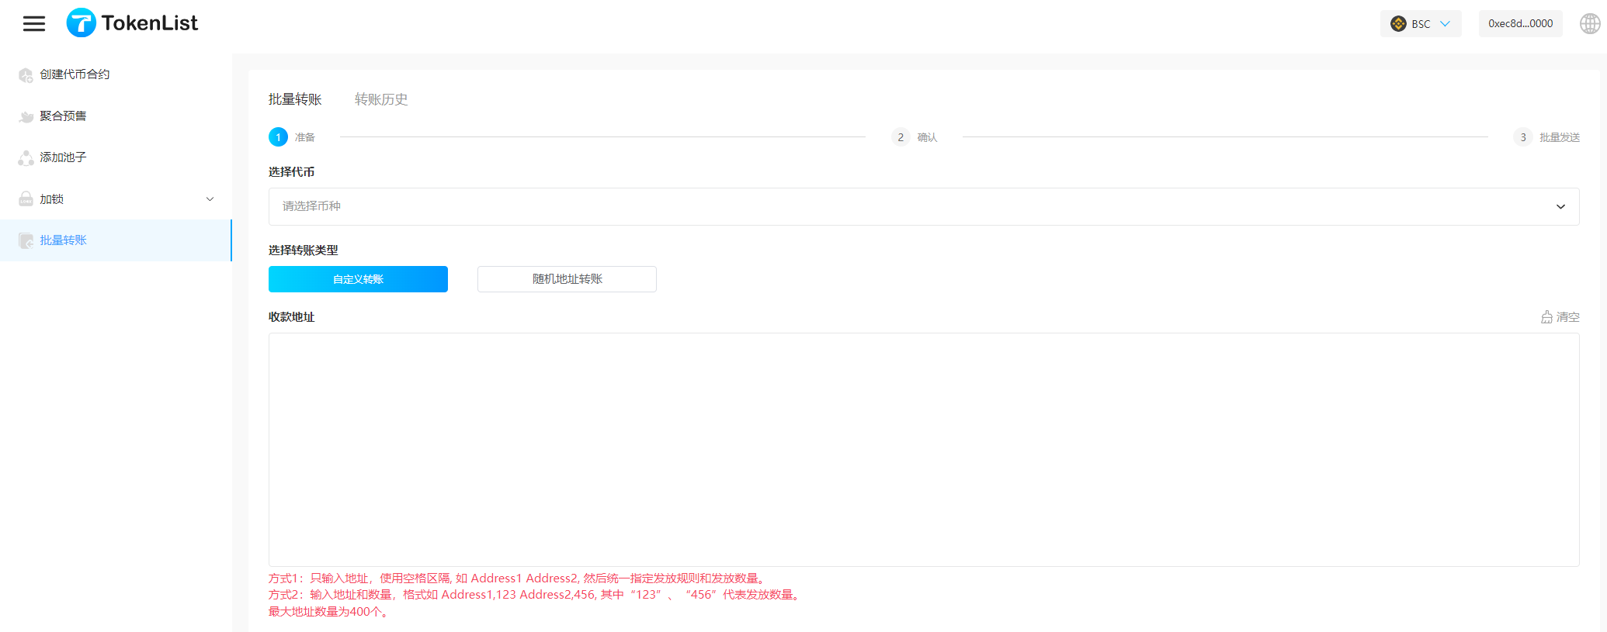Open the hamburger menu icon
The image size is (1607, 632).
[x=33, y=24]
